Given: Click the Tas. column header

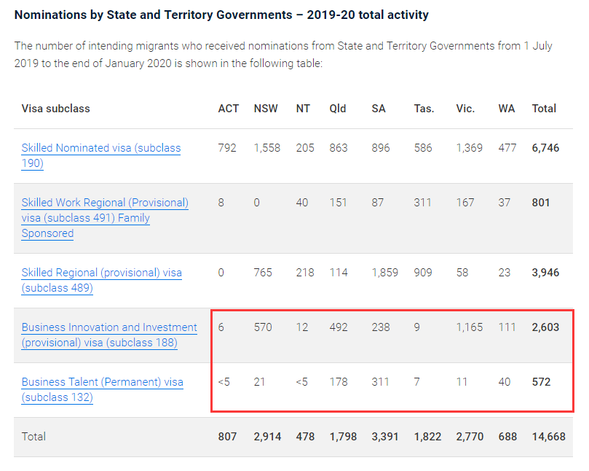Looking at the screenshot, I should (x=424, y=109).
